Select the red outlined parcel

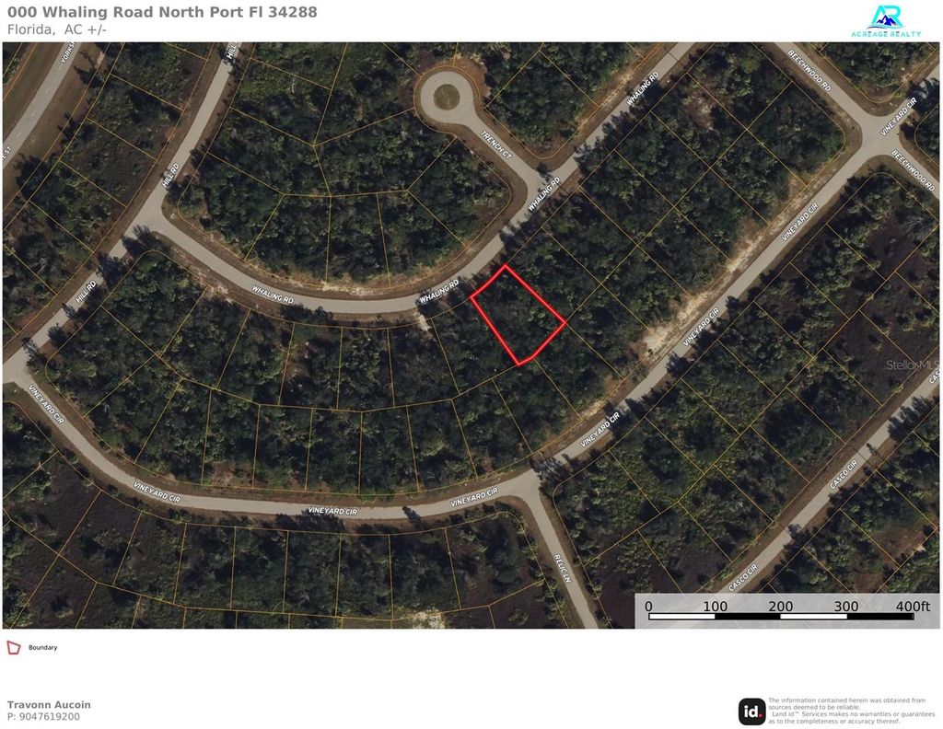click(x=518, y=315)
